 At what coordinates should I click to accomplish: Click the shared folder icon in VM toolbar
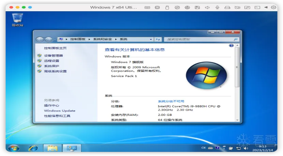click(x=247, y=7)
